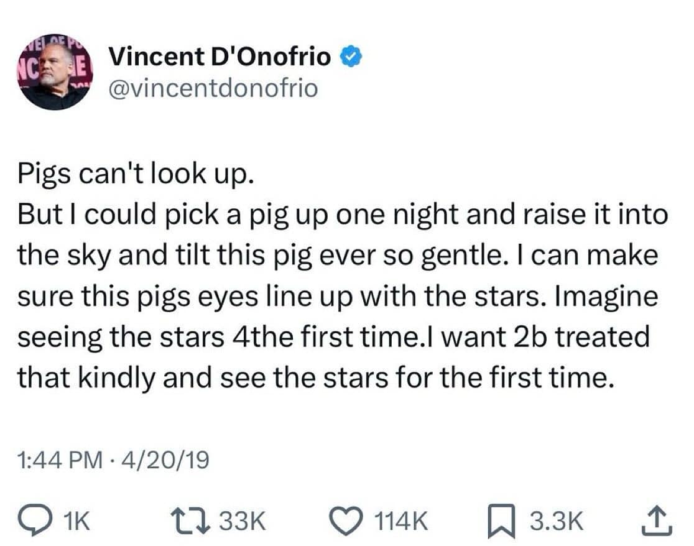Click the 4/20/19 date

tap(168, 461)
